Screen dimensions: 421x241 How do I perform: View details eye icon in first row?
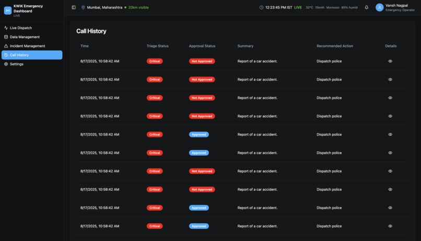(390, 61)
